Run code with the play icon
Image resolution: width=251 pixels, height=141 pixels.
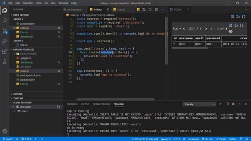tap(150, 9)
